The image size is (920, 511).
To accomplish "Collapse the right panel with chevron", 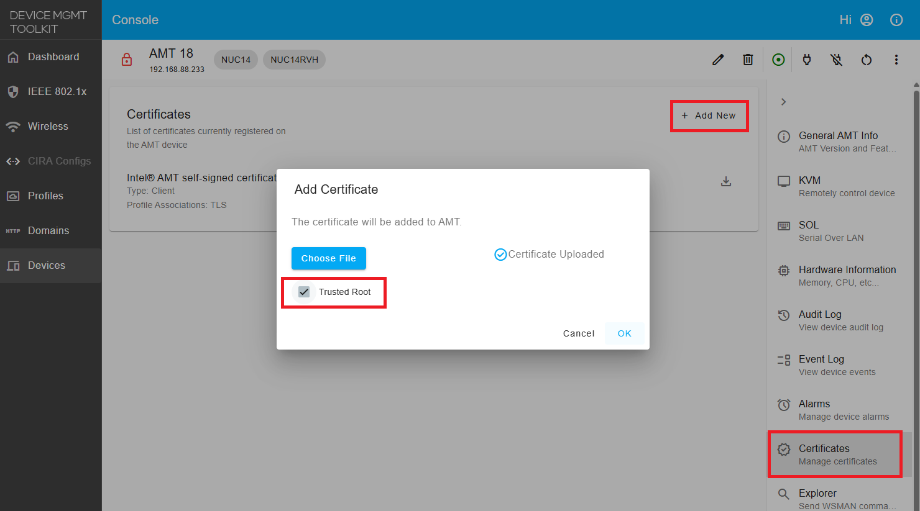I will 783,101.
